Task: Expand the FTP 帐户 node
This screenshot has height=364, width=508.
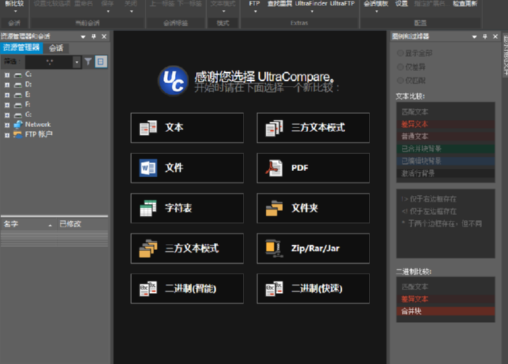Action: (7, 135)
